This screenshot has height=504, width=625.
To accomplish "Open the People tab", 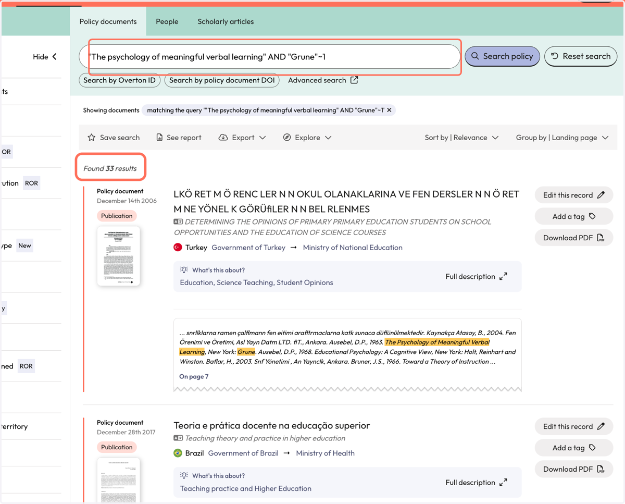I will [167, 21].
